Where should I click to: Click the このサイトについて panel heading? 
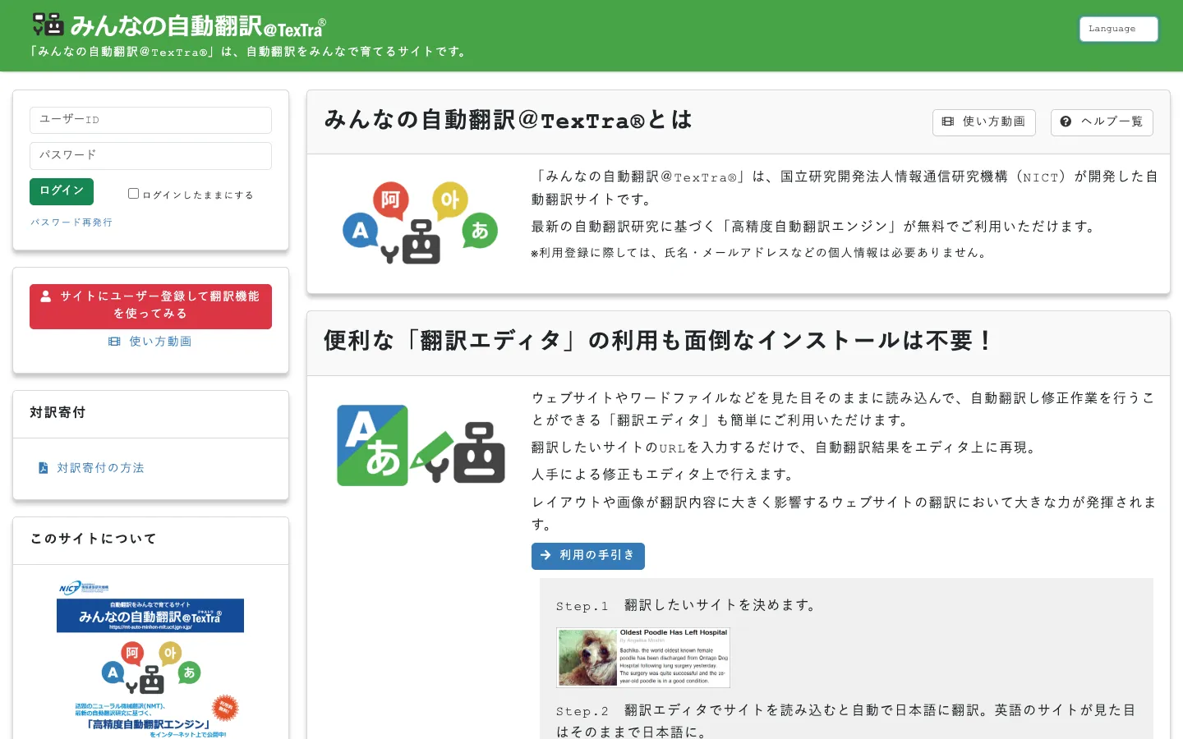tap(93, 539)
